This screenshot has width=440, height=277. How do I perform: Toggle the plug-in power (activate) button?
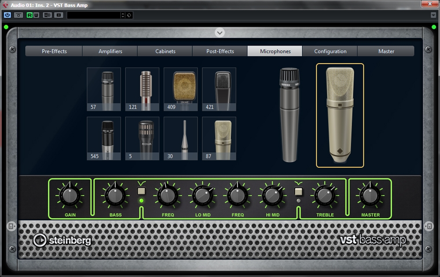click(7, 15)
